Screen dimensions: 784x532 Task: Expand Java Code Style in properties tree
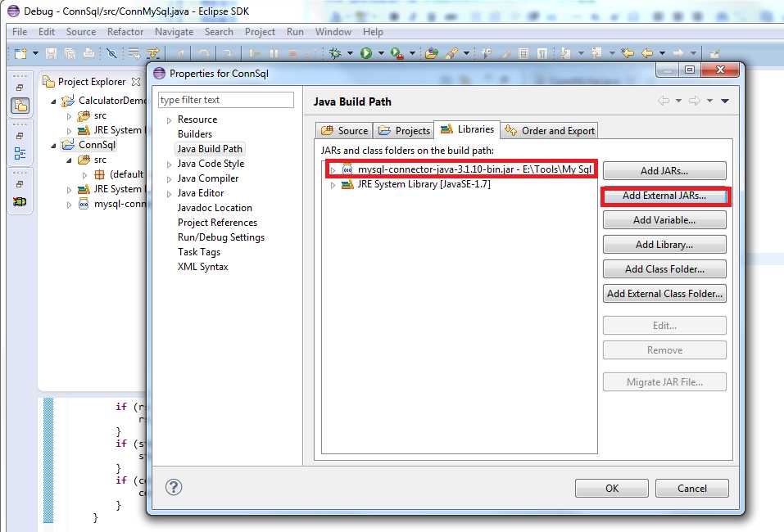click(x=169, y=165)
